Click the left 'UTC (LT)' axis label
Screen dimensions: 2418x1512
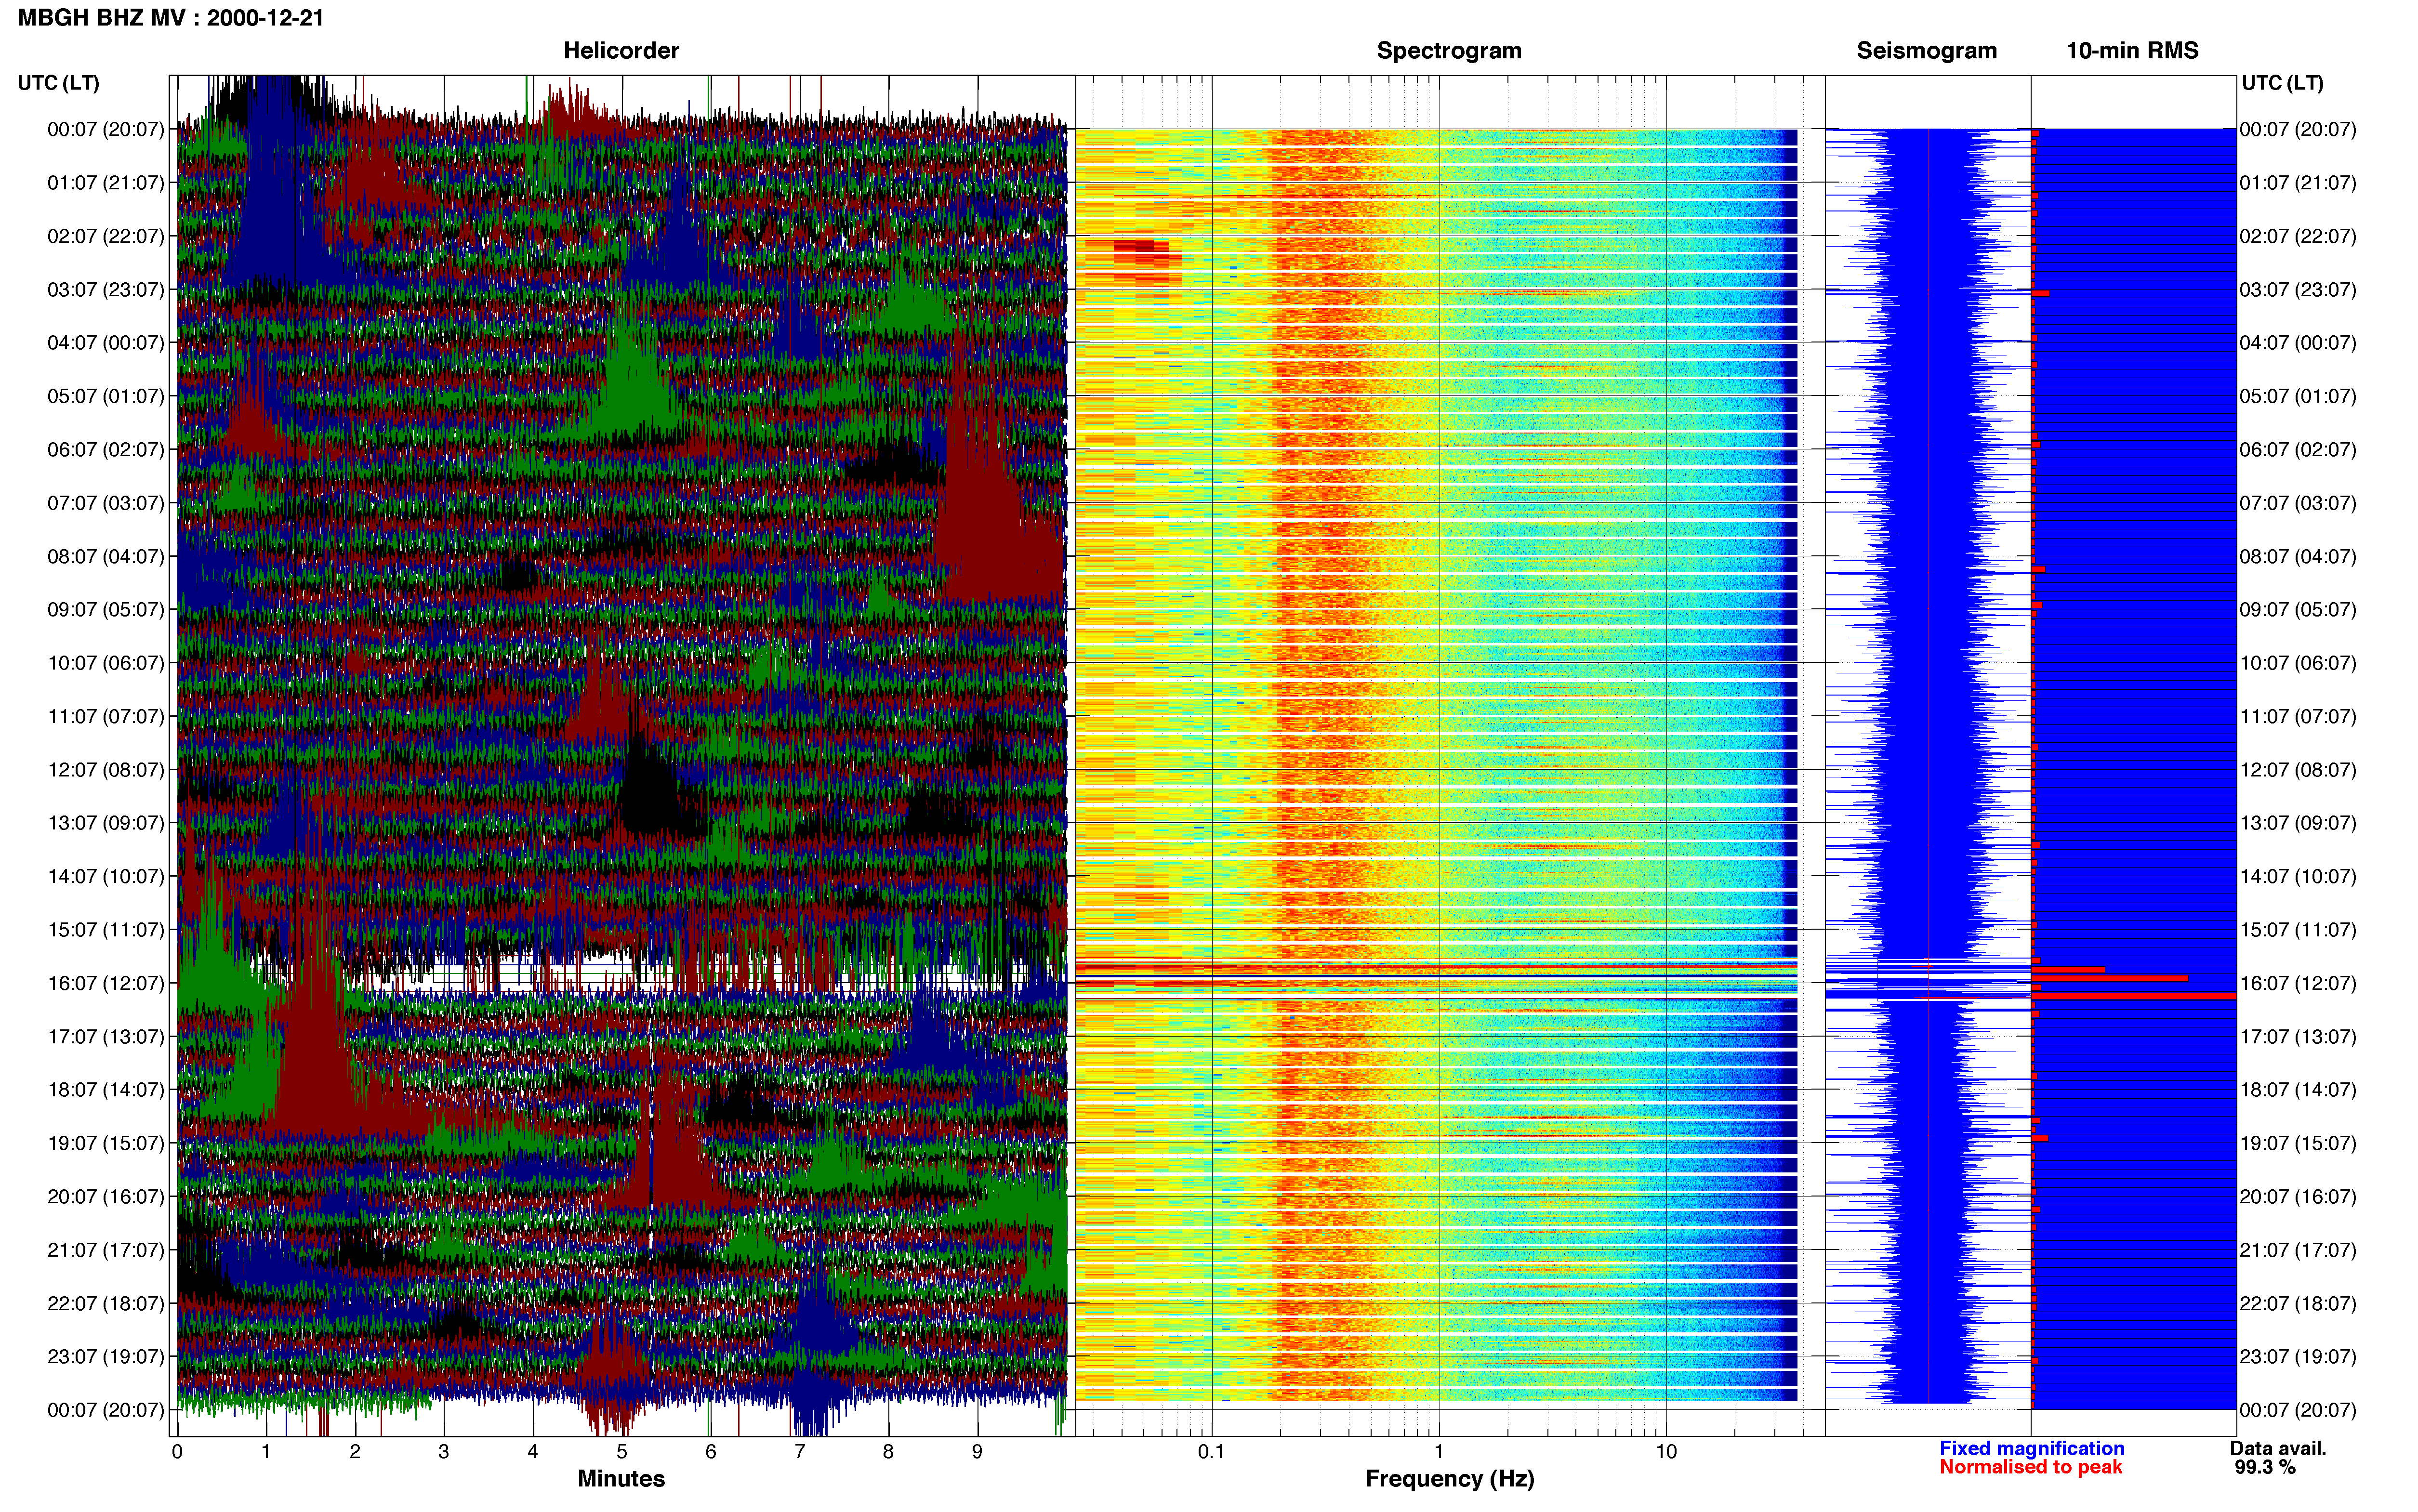point(59,82)
